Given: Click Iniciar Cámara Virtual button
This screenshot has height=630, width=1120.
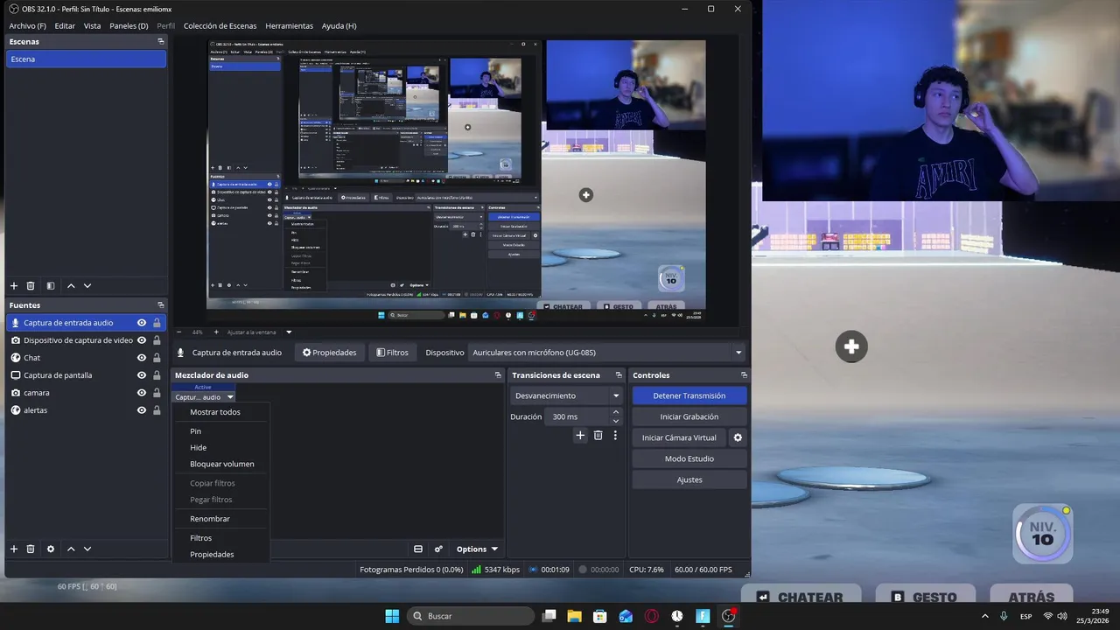Looking at the screenshot, I should click(x=679, y=437).
